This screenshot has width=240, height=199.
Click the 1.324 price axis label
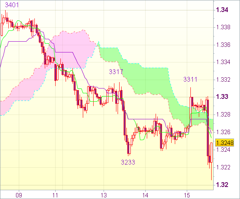tap(223, 150)
